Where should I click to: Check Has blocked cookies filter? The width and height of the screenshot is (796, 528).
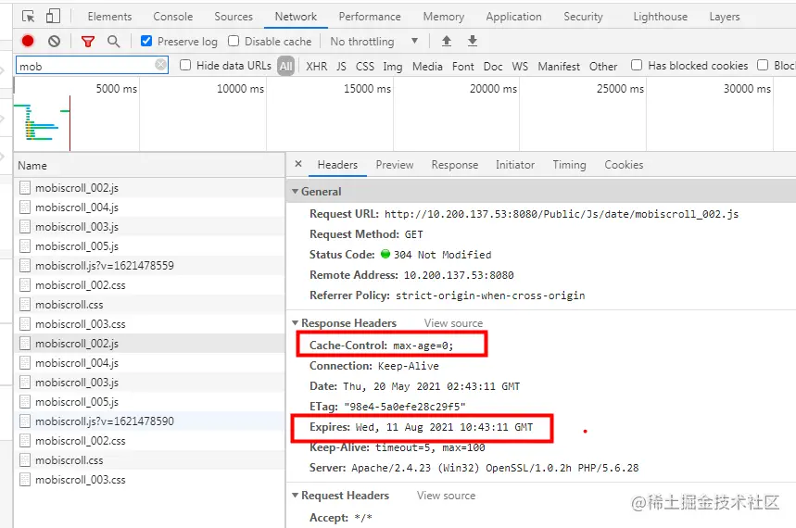coord(637,65)
